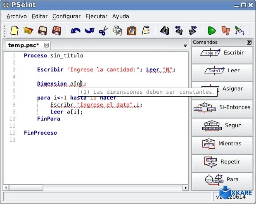The height and width of the screenshot is (204, 256).
Task: Draw the flowchart using the diagram icon
Action: click(x=239, y=31)
